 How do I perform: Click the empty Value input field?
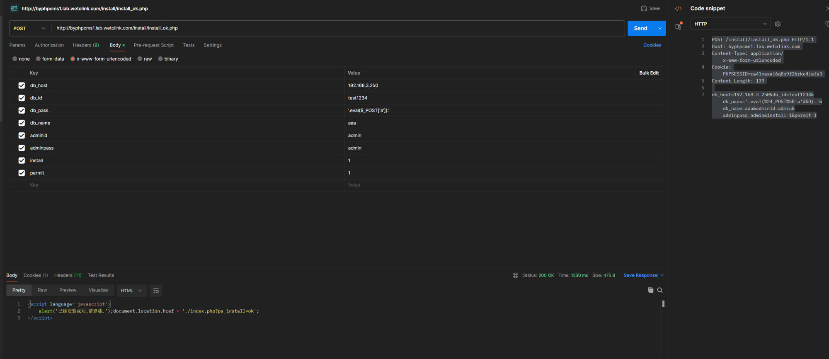[503, 185]
